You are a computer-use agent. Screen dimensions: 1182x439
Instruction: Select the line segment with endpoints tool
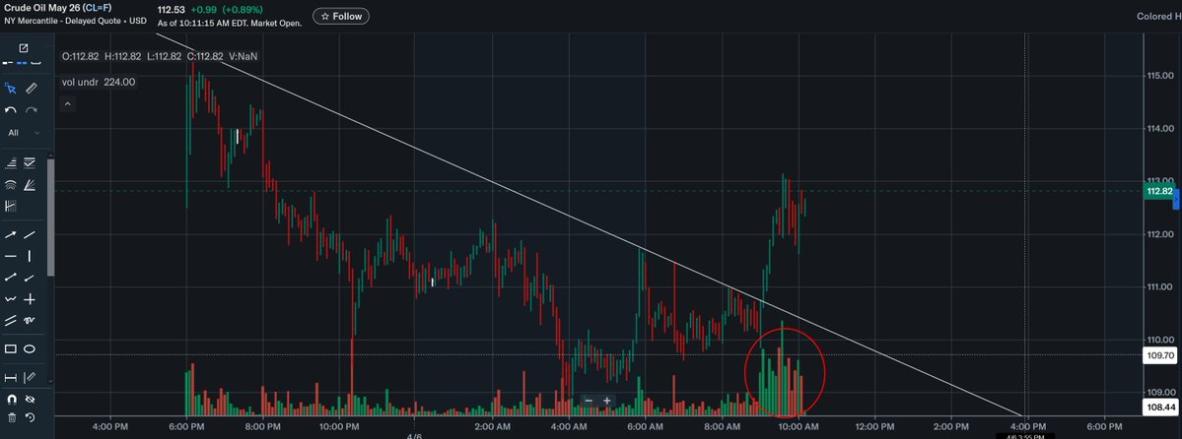click(11, 278)
